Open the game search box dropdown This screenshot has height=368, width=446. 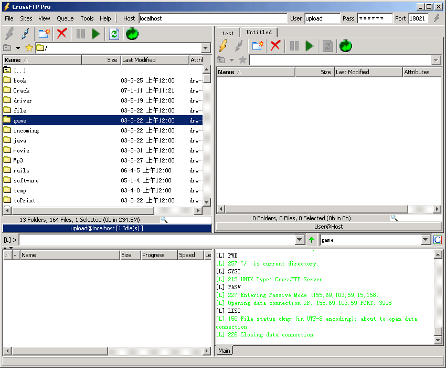425,240
